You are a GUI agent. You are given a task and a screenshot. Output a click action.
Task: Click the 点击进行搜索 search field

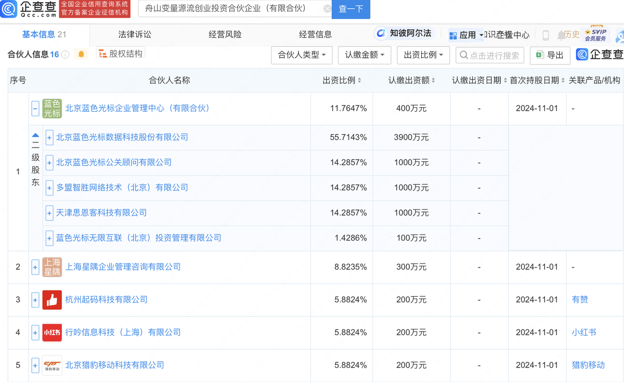pos(490,54)
